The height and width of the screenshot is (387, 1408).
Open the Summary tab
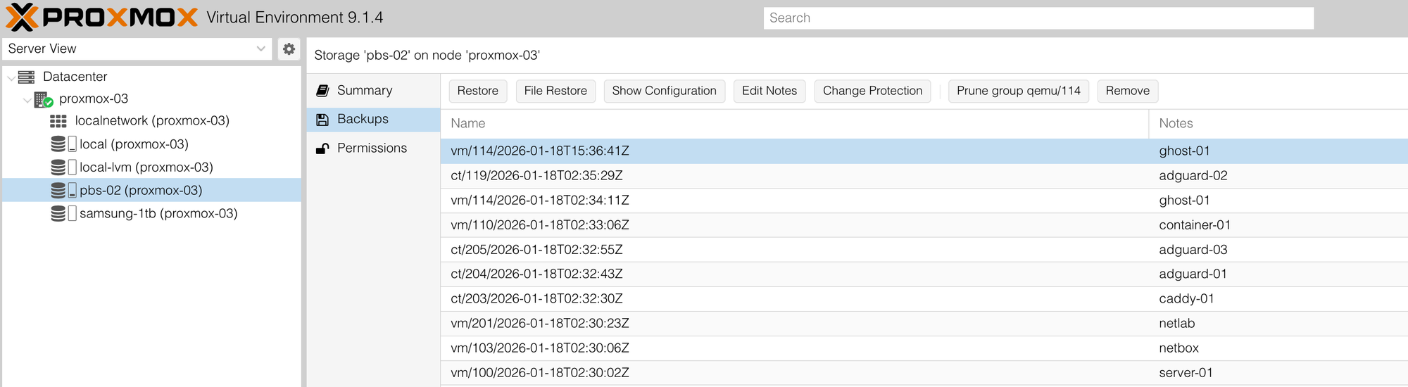pos(364,90)
